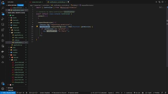Click the notifications bell in status bar
The width and height of the screenshot is (168, 94).
click(x=166, y=93)
